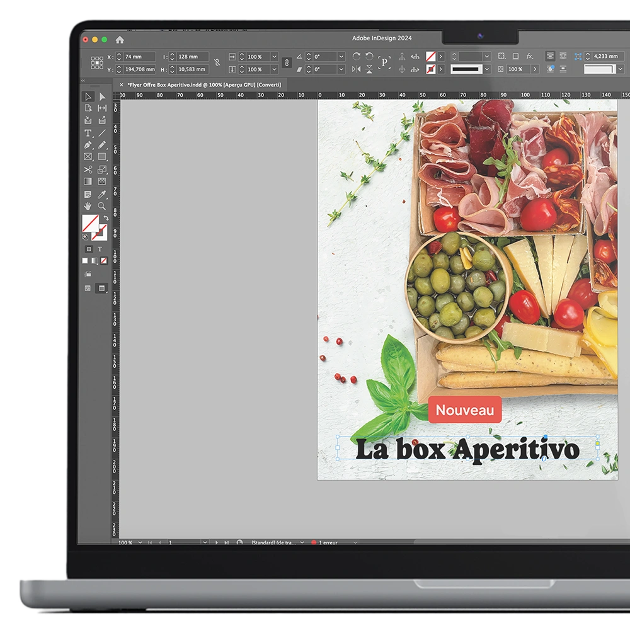This screenshot has height=630, width=630.
Task: Expand the rotation angle dropdown
Action: 341,57
